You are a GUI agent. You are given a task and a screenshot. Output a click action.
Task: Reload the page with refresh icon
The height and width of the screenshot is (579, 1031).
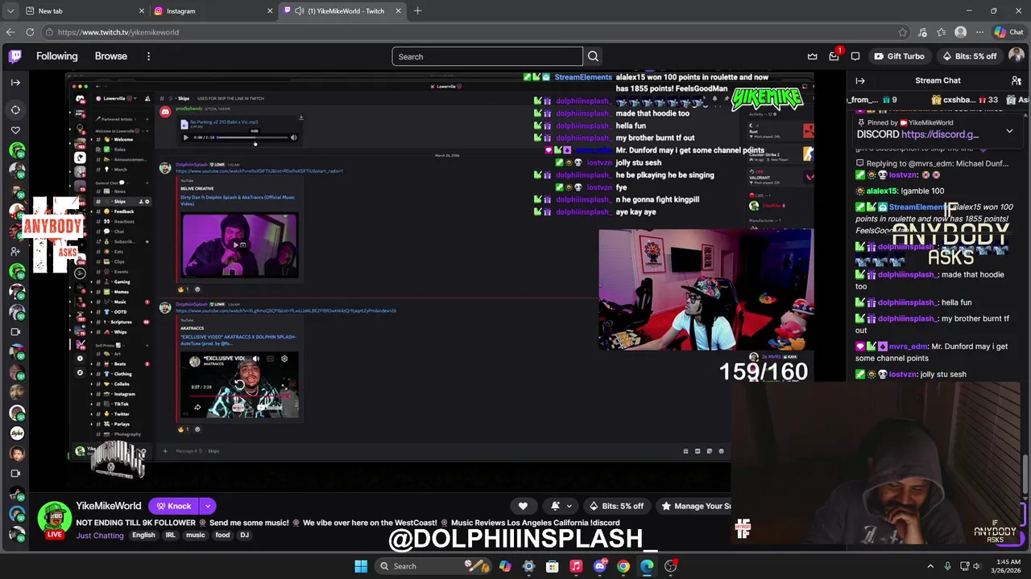tap(30, 32)
